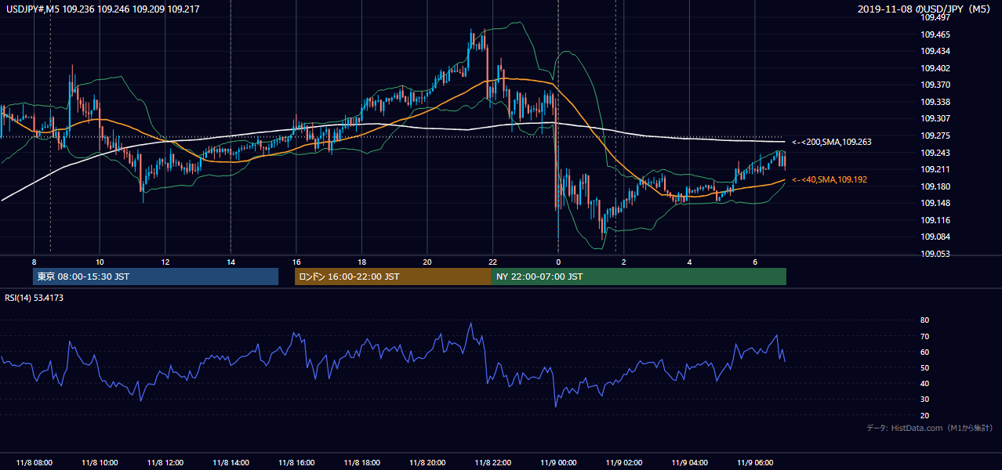Click hour label 16 under price chart
Image resolution: width=1002 pixels, height=470 pixels.
coord(296,262)
